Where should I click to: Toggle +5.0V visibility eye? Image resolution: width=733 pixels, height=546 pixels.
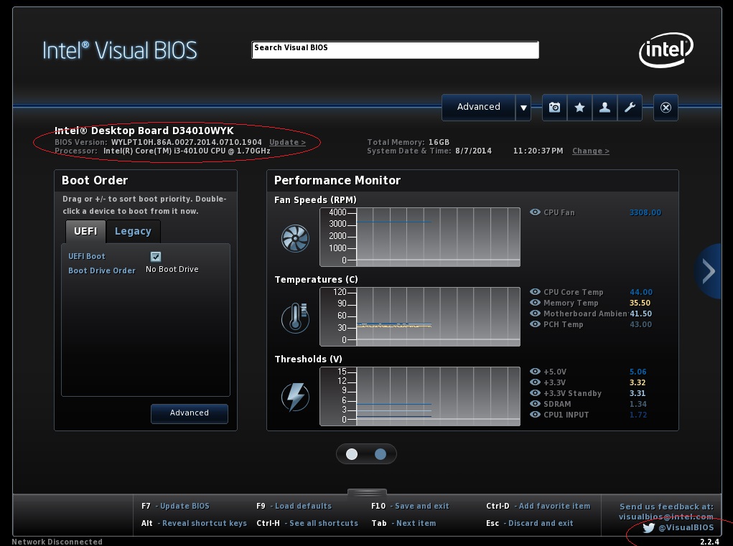coord(535,372)
